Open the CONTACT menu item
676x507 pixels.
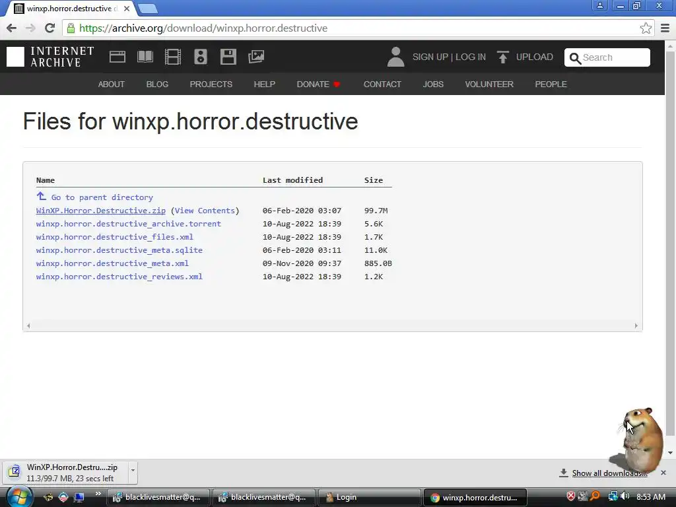(x=382, y=84)
